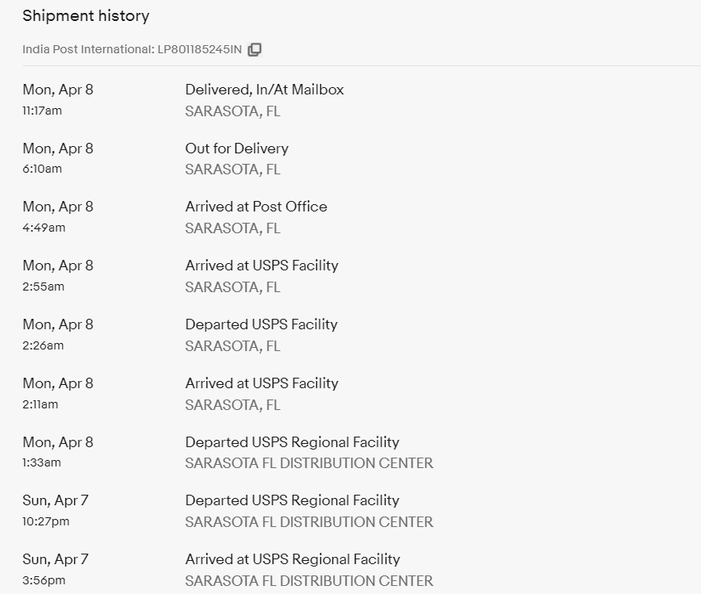Image resolution: width=701 pixels, height=594 pixels.
Task: Click the Departed USPS Facility status
Action: click(261, 324)
